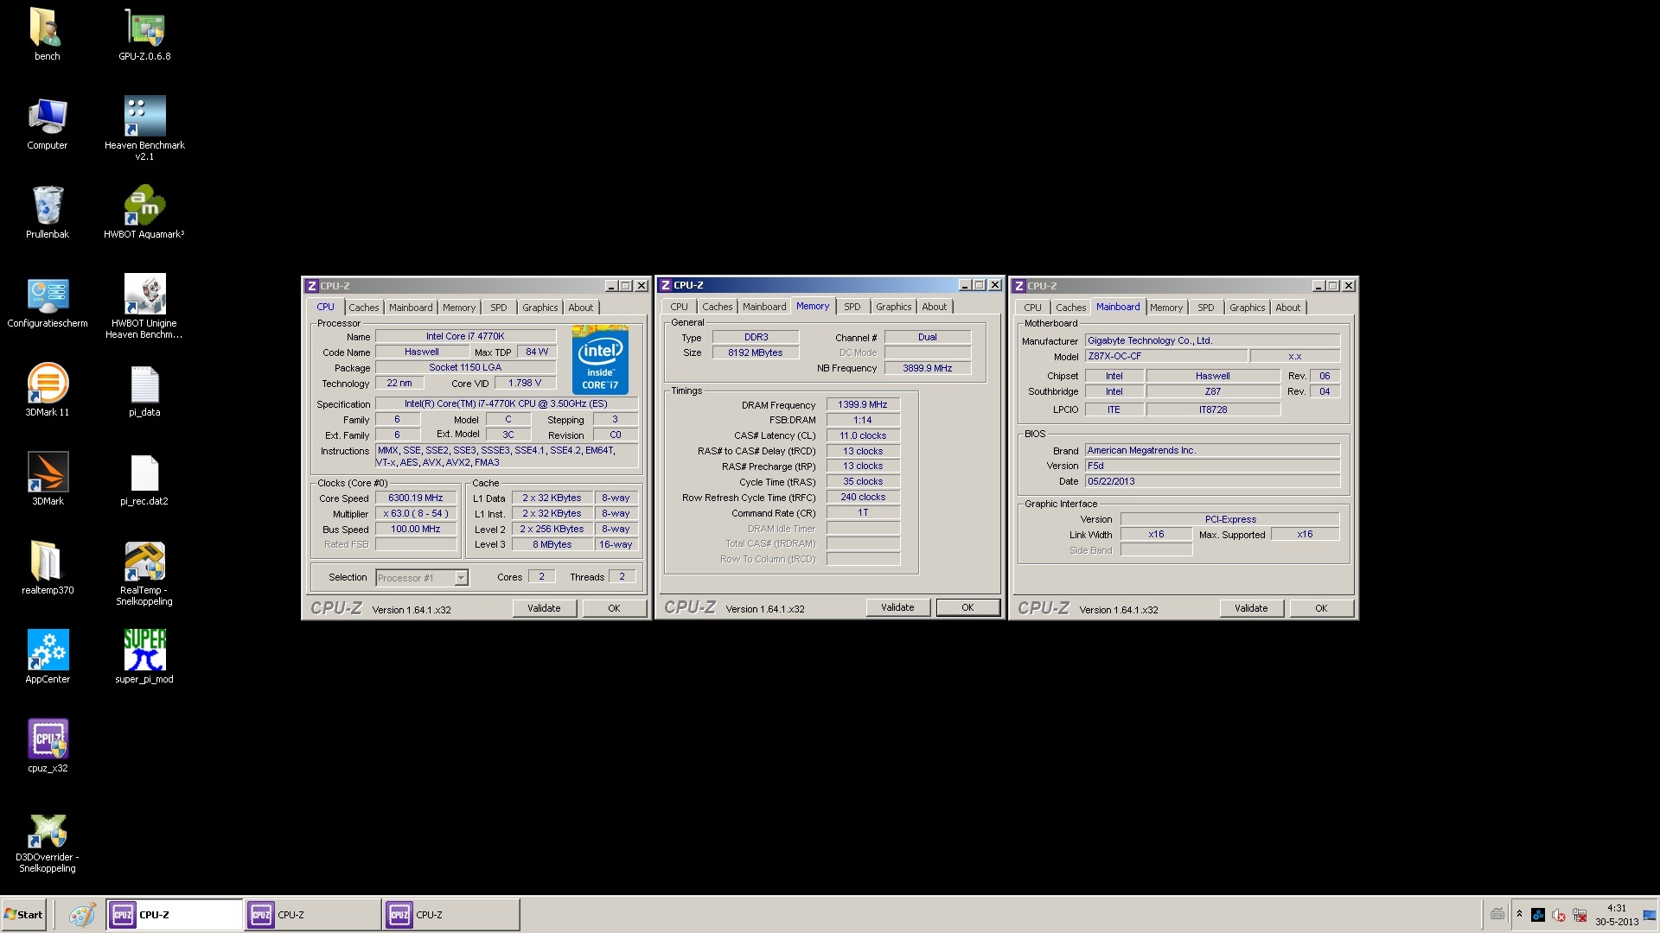Open the 3DMark 11 desktop shortcut
This screenshot has height=933, width=1660.
tap(48, 384)
